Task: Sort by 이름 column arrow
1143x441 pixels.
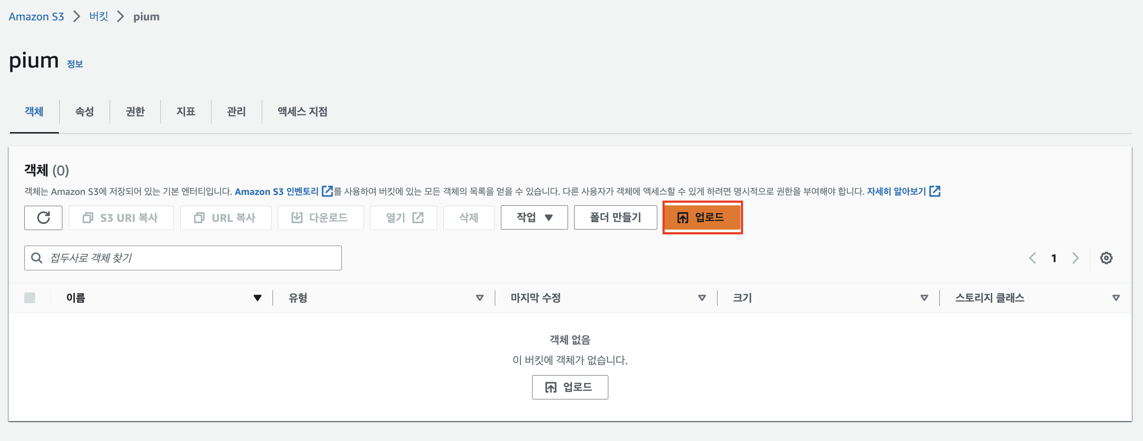Action: 257,298
